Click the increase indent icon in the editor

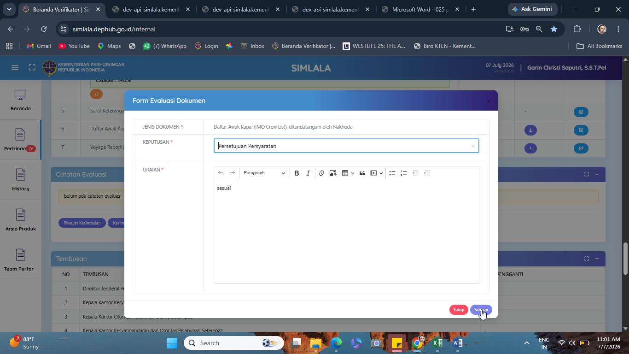[x=427, y=173]
